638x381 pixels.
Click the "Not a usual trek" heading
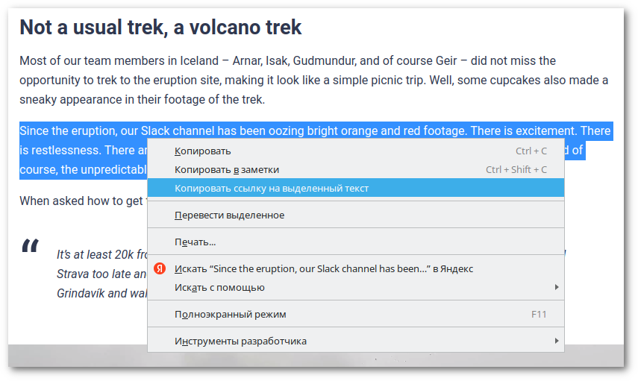click(x=160, y=28)
